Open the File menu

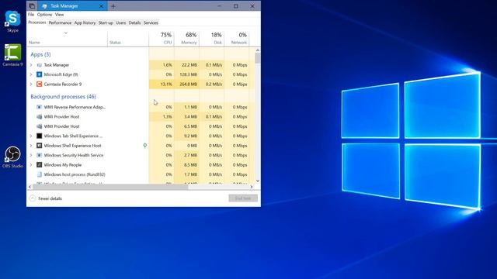click(31, 15)
